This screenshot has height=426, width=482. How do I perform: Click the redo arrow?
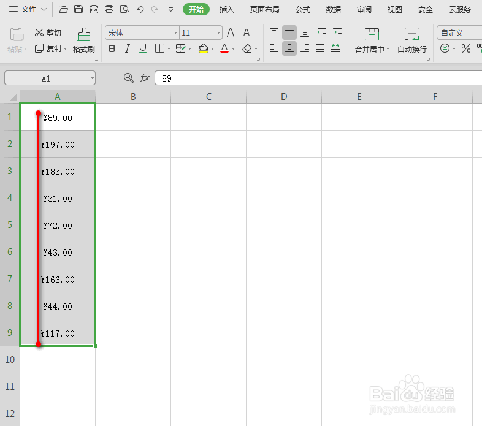(155, 9)
